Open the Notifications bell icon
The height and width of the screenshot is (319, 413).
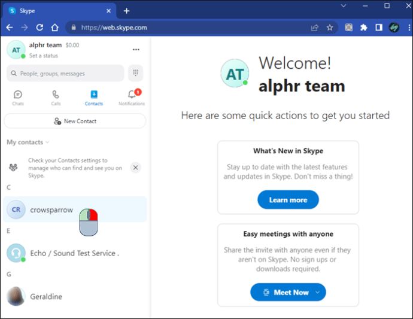(x=132, y=95)
